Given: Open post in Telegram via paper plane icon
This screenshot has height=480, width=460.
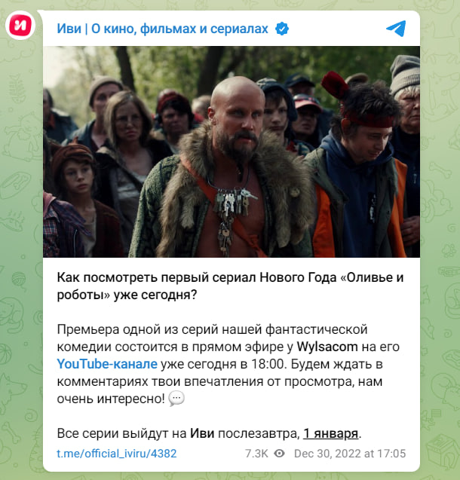Looking at the screenshot, I should point(397,29).
